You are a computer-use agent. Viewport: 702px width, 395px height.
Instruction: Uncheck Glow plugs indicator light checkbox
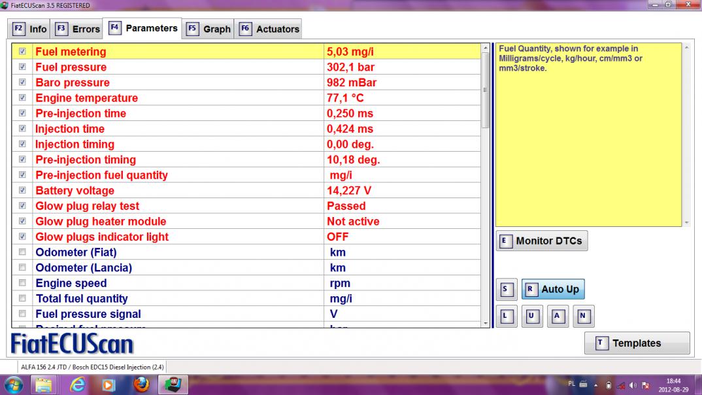[x=22, y=237]
